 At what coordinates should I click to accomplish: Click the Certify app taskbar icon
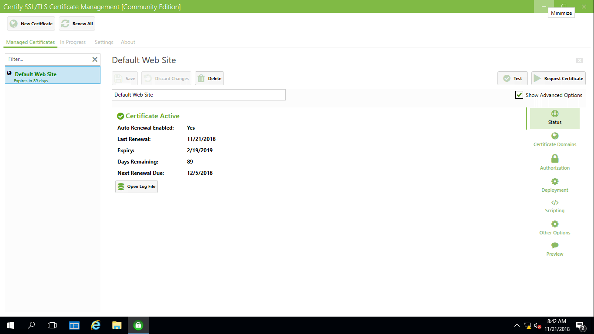(138, 325)
